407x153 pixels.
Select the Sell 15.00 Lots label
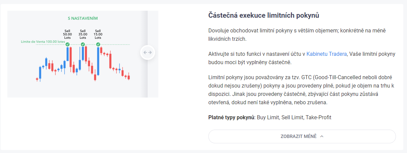[98, 34]
